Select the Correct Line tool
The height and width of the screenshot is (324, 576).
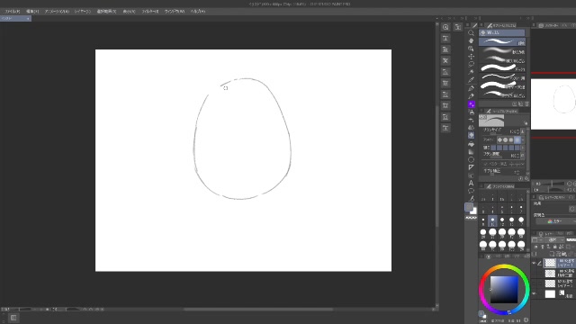471,199
